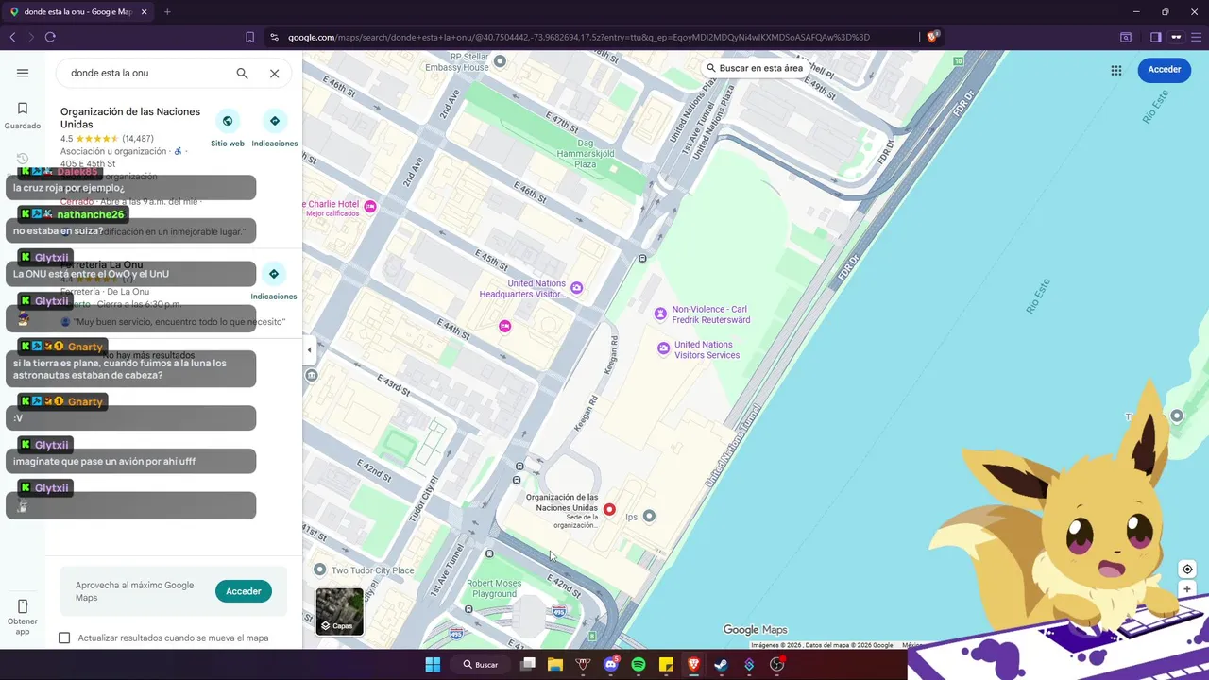The width and height of the screenshot is (1209, 680).
Task: Click the Non-Violence Carl Fredrik Reuterswärd marker
Action: click(660, 313)
